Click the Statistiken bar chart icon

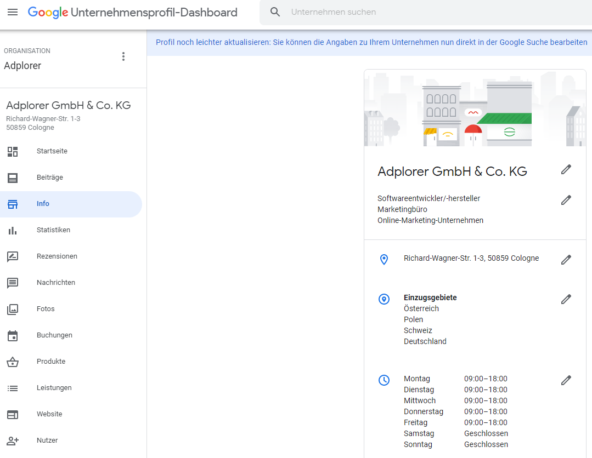tap(13, 230)
